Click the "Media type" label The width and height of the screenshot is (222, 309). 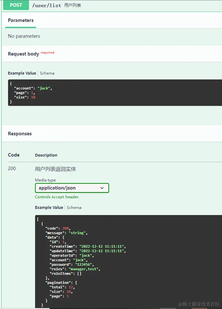[x=45, y=180]
